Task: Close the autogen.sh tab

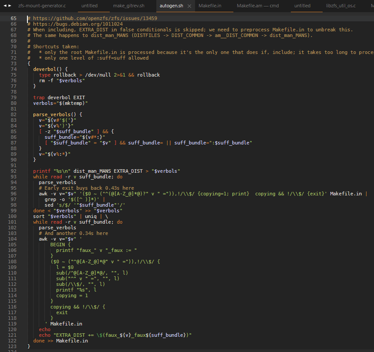Action: (189, 6)
